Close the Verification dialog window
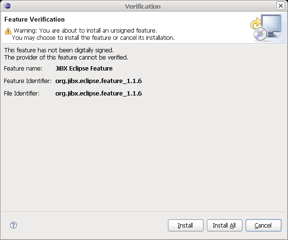 (x=281, y=6)
